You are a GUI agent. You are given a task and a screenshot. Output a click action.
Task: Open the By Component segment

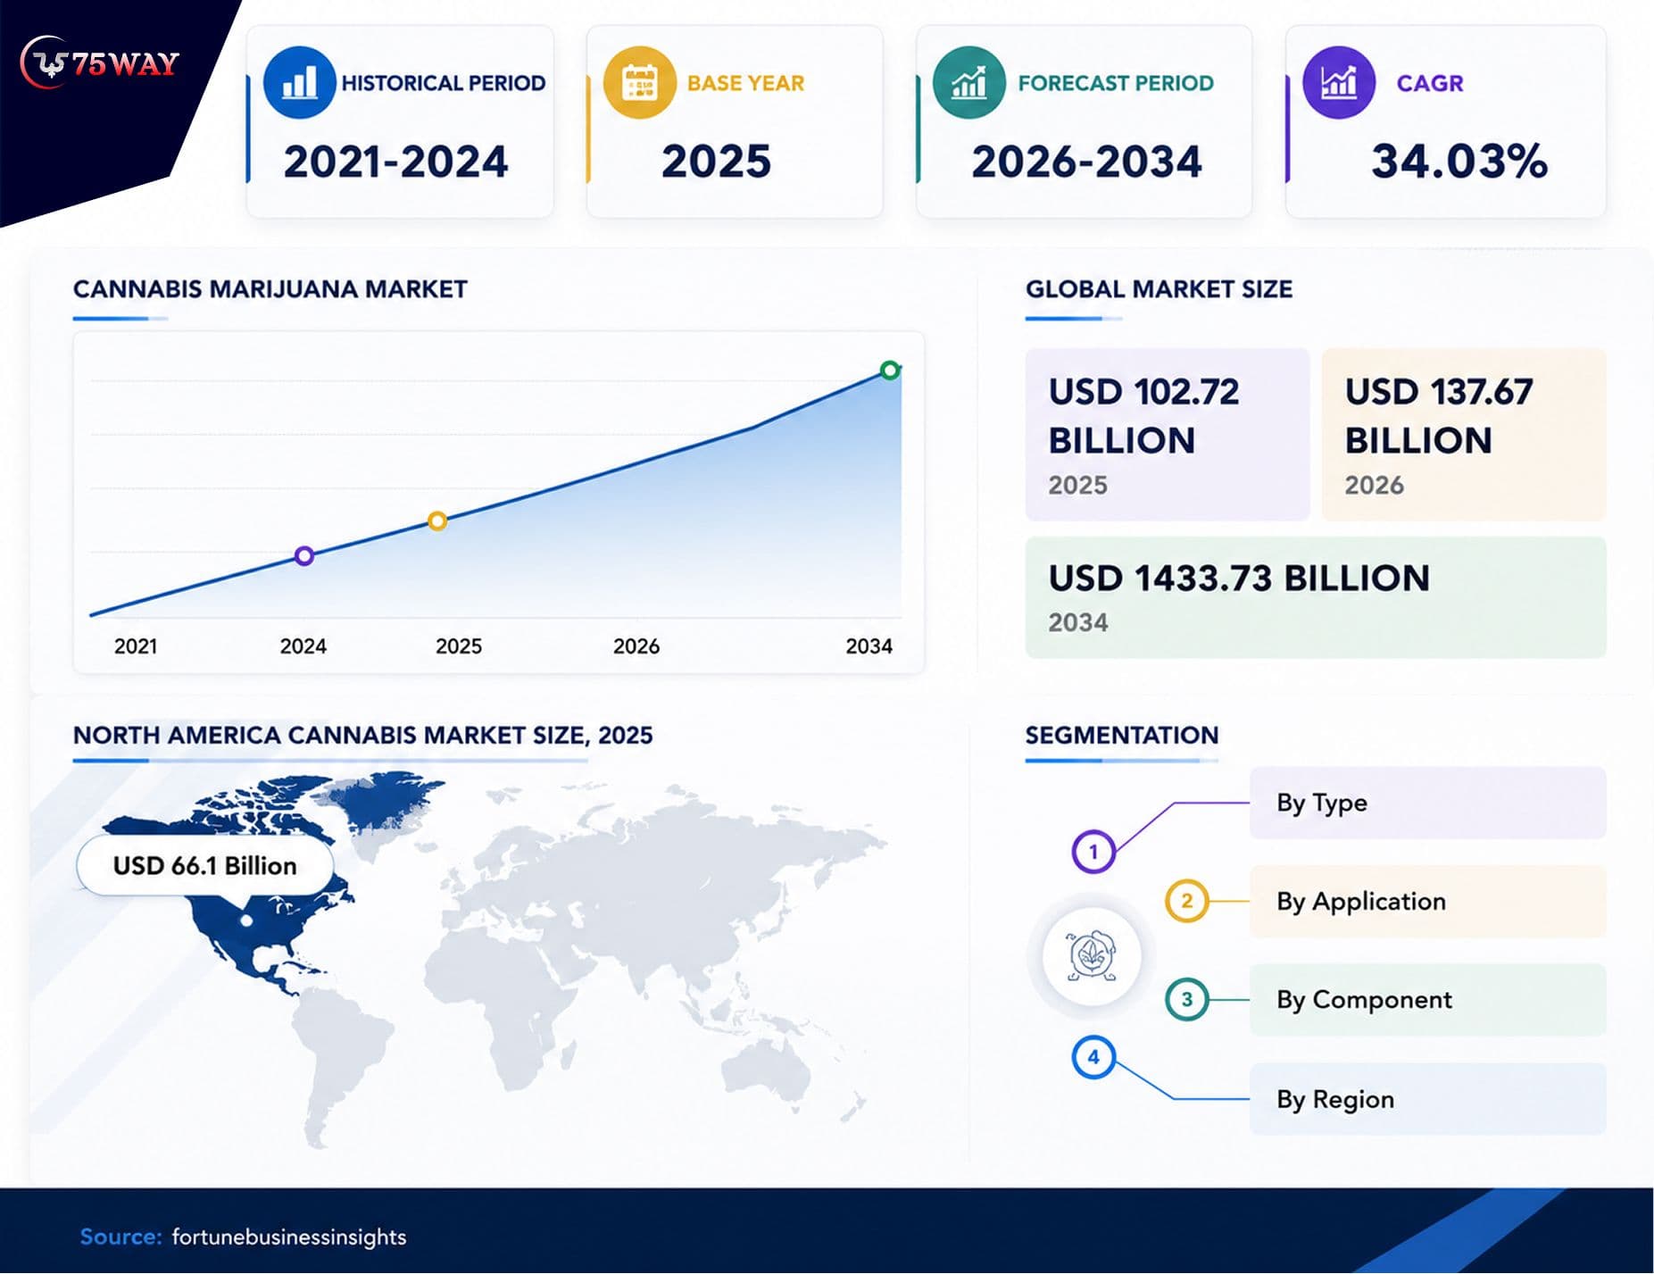(1427, 1000)
